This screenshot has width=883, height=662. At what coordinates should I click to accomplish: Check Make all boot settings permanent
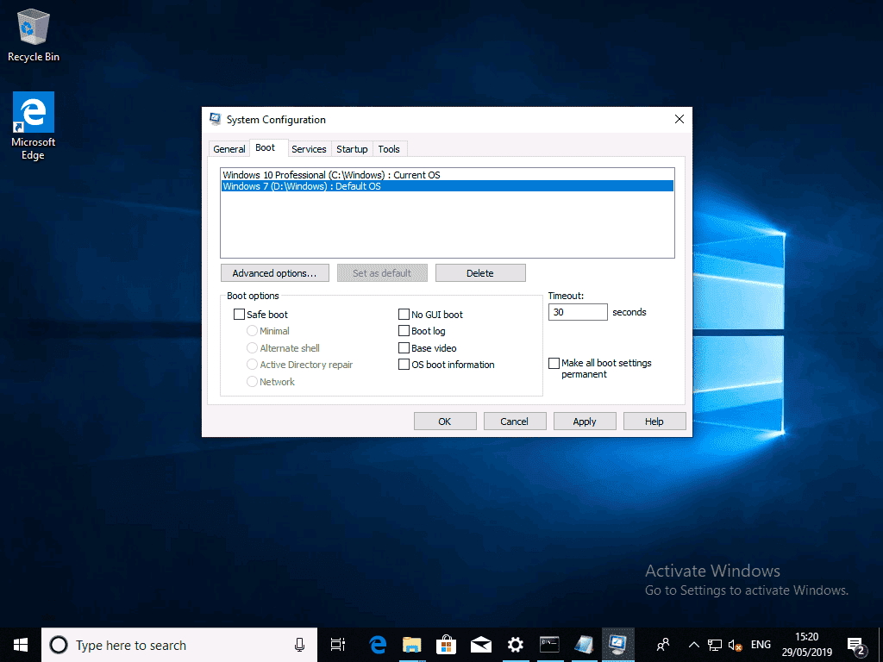click(x=554, y=364)
